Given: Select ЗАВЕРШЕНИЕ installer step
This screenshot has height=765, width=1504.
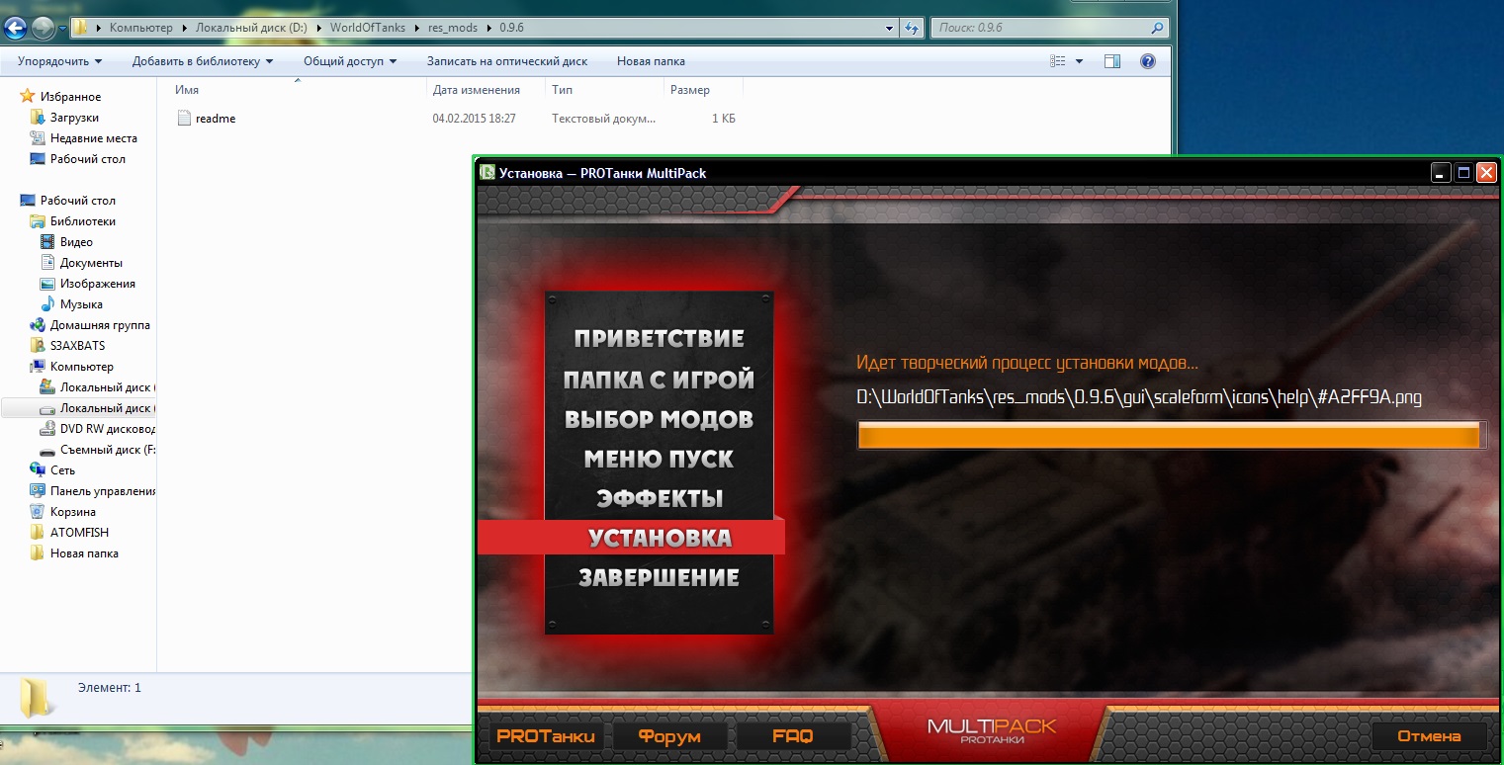Looking at the screenshot, I should (x=659, y=577).
